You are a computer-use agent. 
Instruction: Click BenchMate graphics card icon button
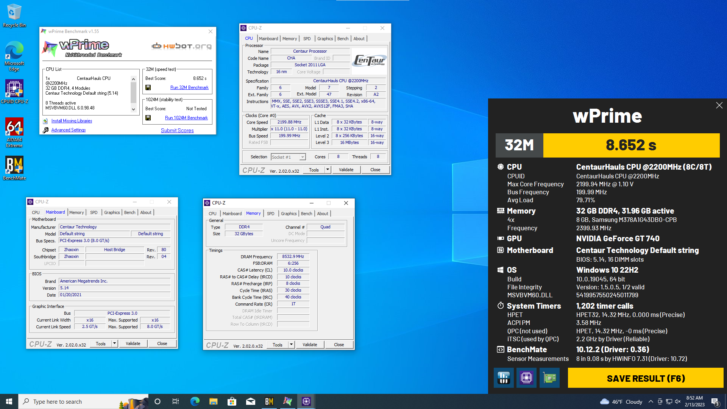pos(549,378)
